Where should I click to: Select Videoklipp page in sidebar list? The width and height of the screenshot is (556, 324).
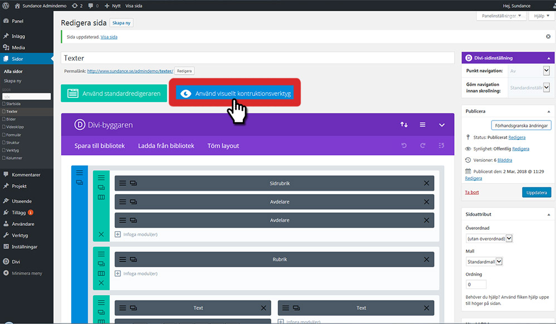tap(14, 127)
